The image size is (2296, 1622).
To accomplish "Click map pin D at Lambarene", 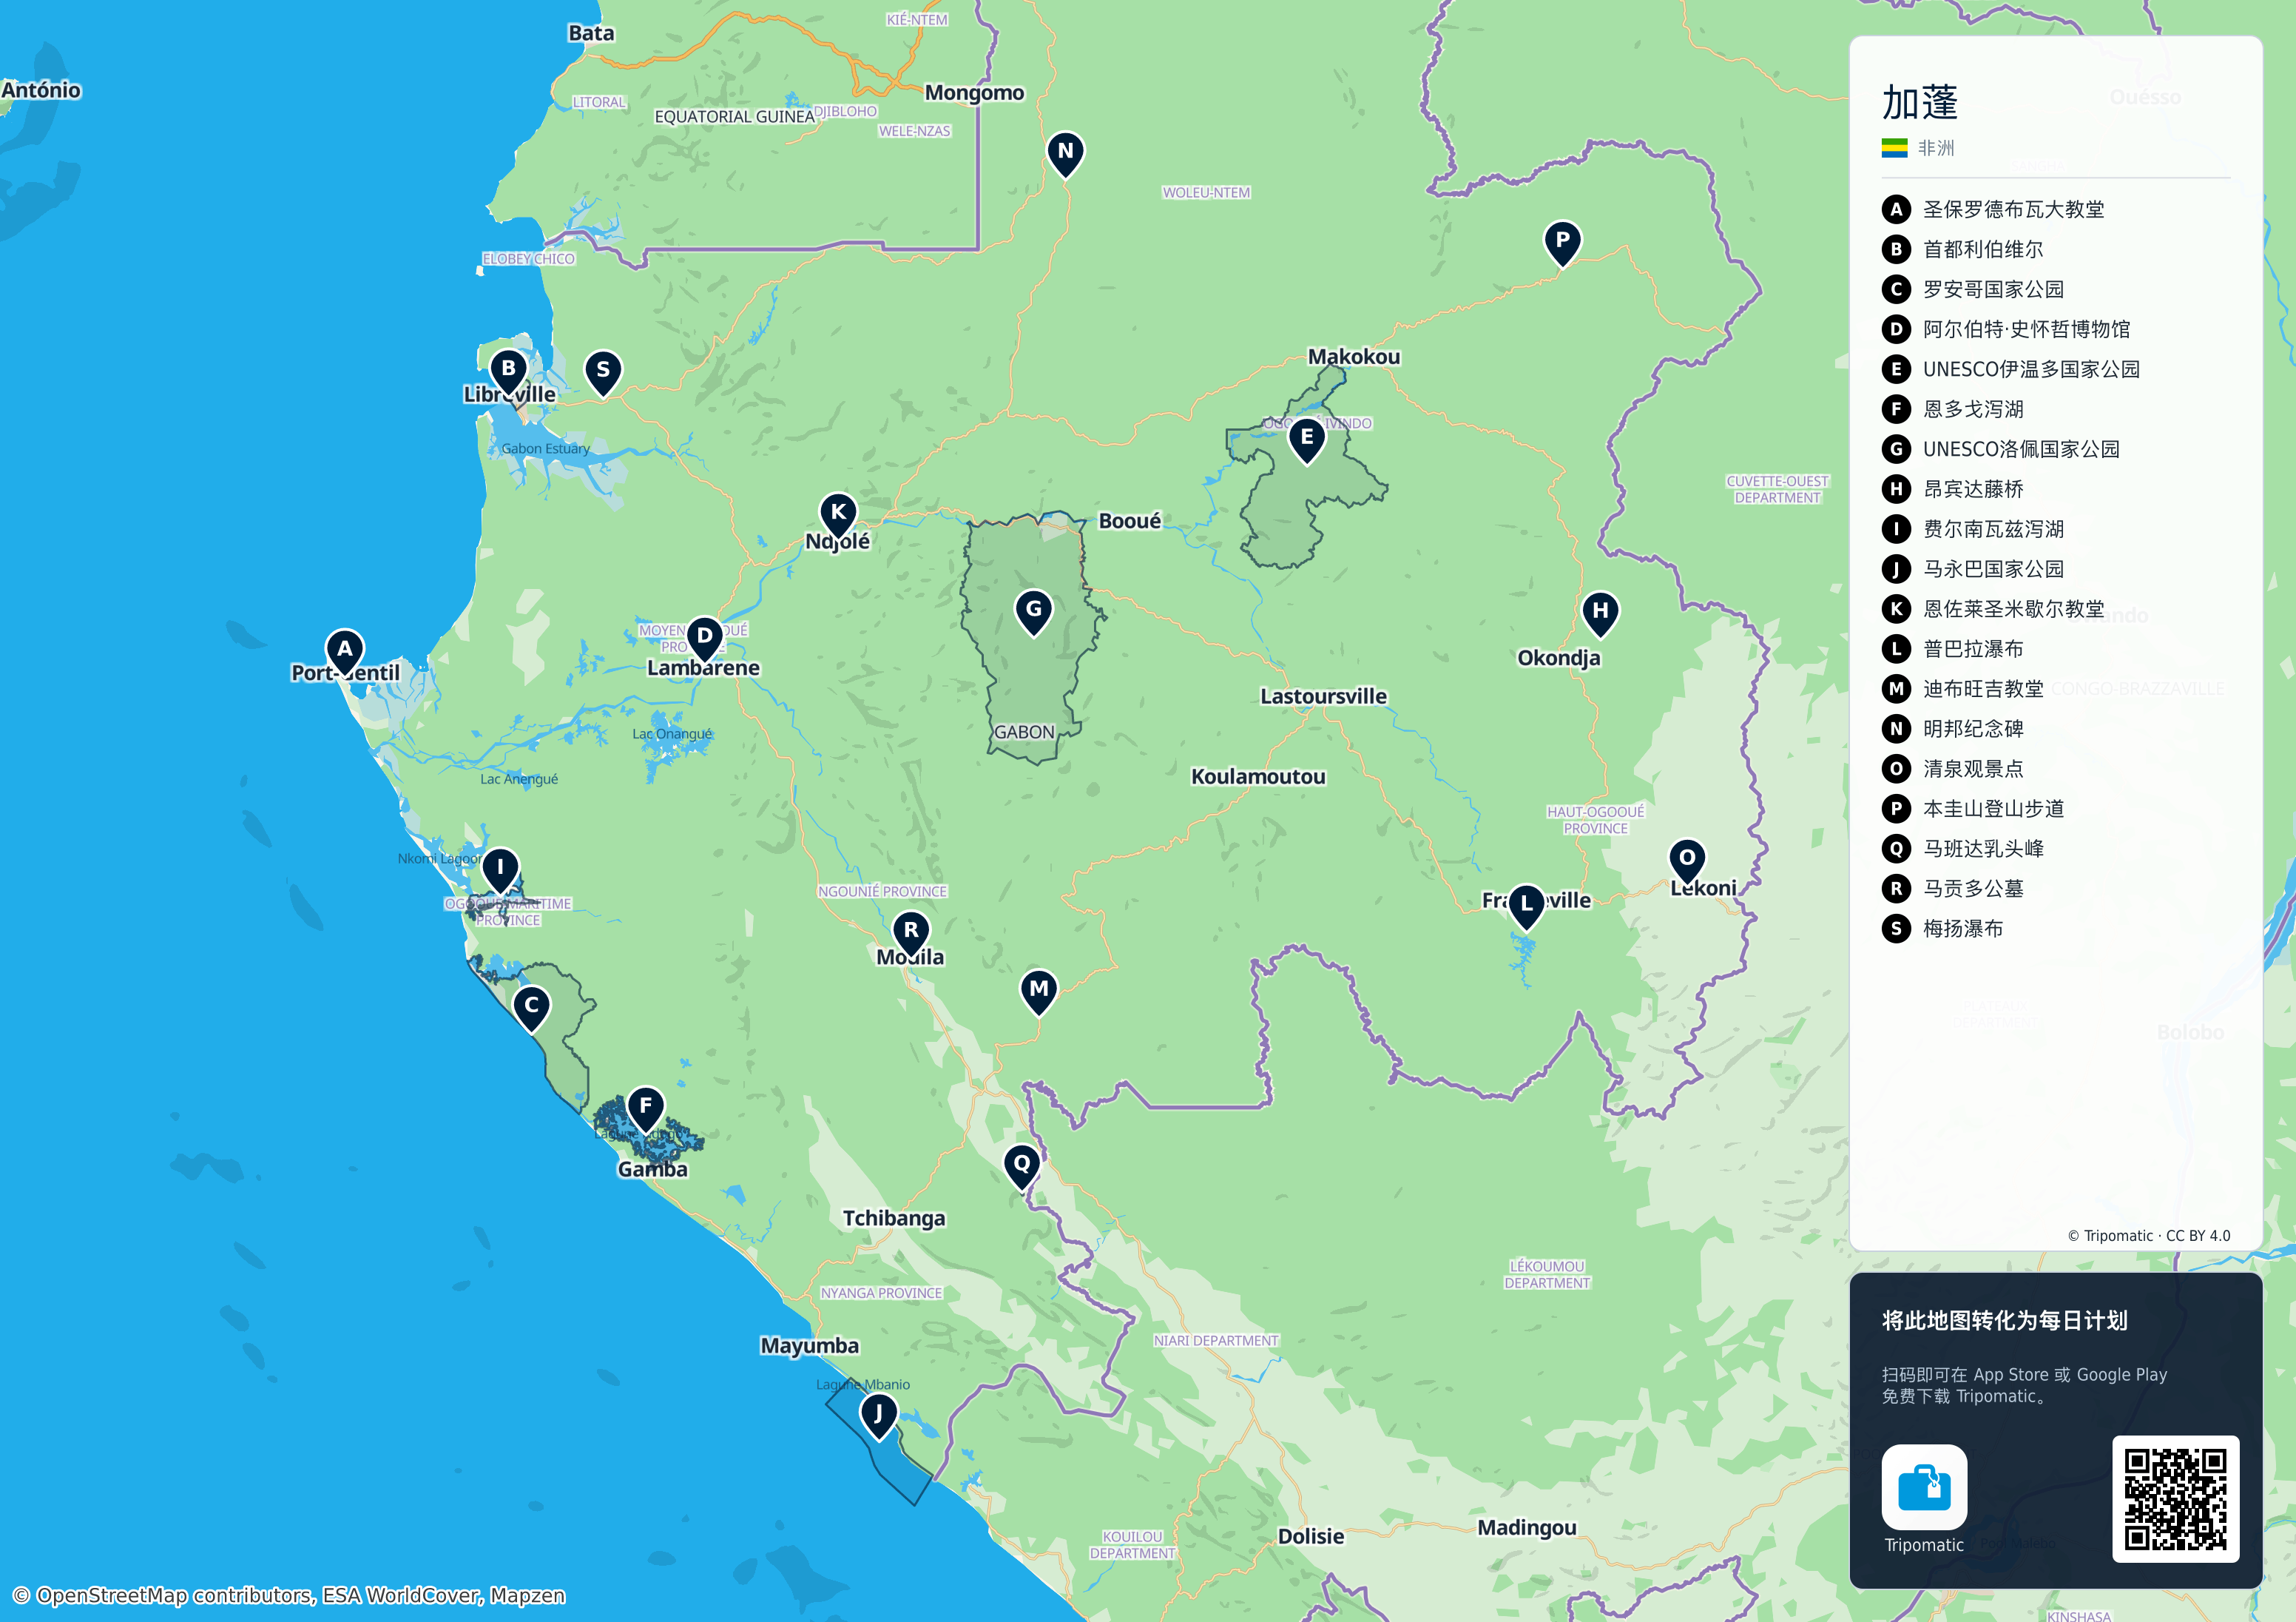I will 705,639.
